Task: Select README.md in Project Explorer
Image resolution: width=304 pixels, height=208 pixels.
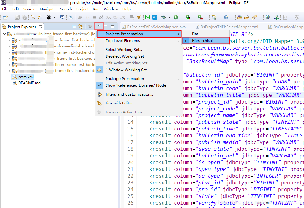Action: [x=29, y=83]
